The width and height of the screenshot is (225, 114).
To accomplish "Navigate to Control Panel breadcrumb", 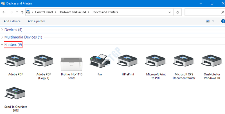I will [x=44, y=12].
